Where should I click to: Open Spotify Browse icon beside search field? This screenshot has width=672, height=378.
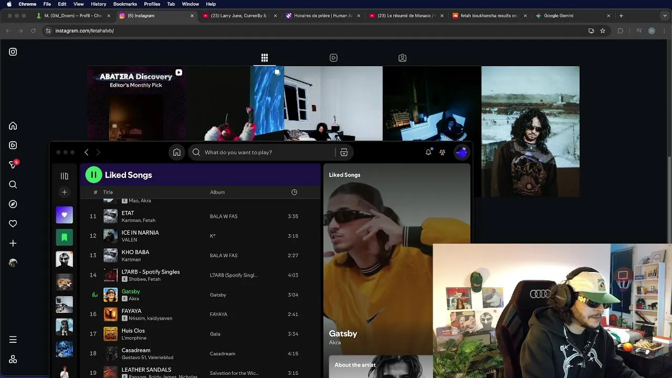coord(344,152)
